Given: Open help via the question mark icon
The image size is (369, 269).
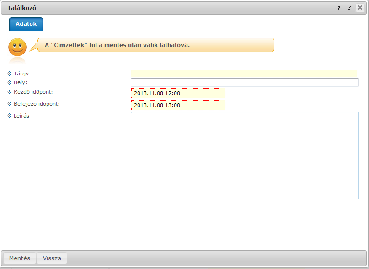Looking at the screenshot, I should [339, 8].
